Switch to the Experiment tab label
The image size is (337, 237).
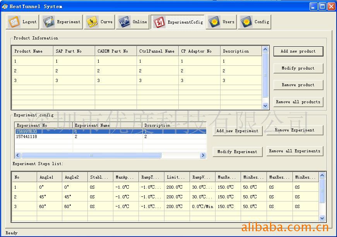click(68, 22)
